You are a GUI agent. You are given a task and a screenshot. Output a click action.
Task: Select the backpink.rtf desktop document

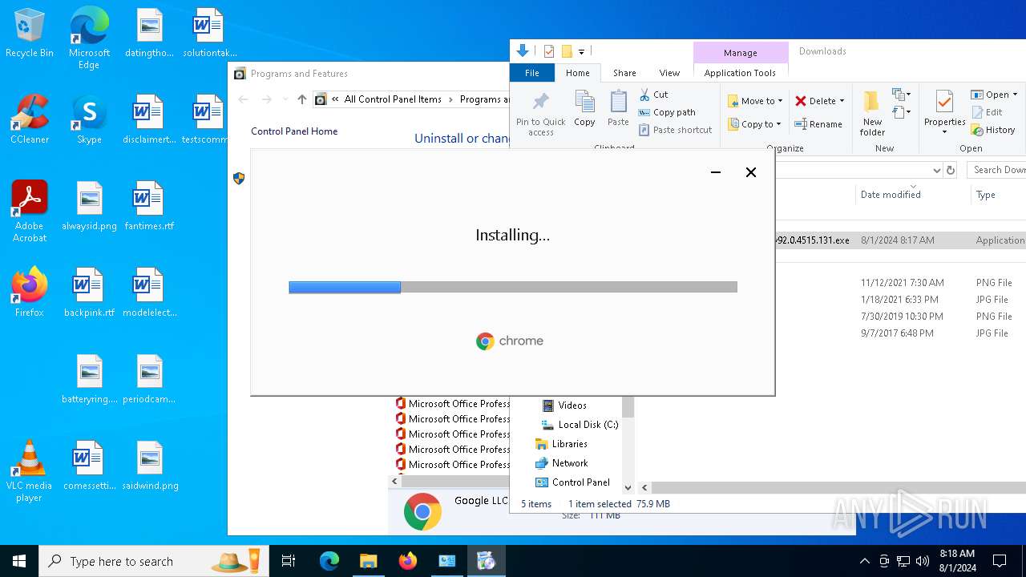point(89,293)
